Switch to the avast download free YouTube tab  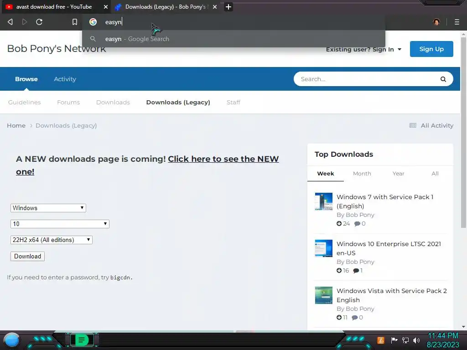coord(54,7)
